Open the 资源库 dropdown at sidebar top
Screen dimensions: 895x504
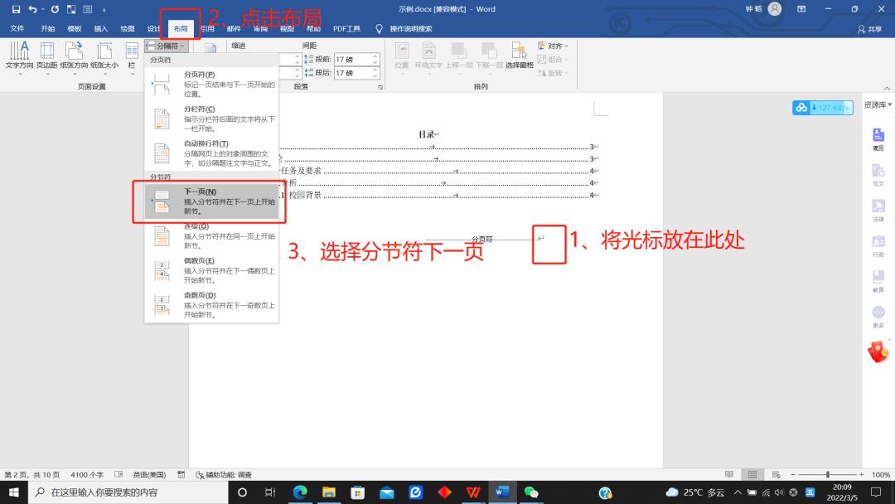pos(876,105)
